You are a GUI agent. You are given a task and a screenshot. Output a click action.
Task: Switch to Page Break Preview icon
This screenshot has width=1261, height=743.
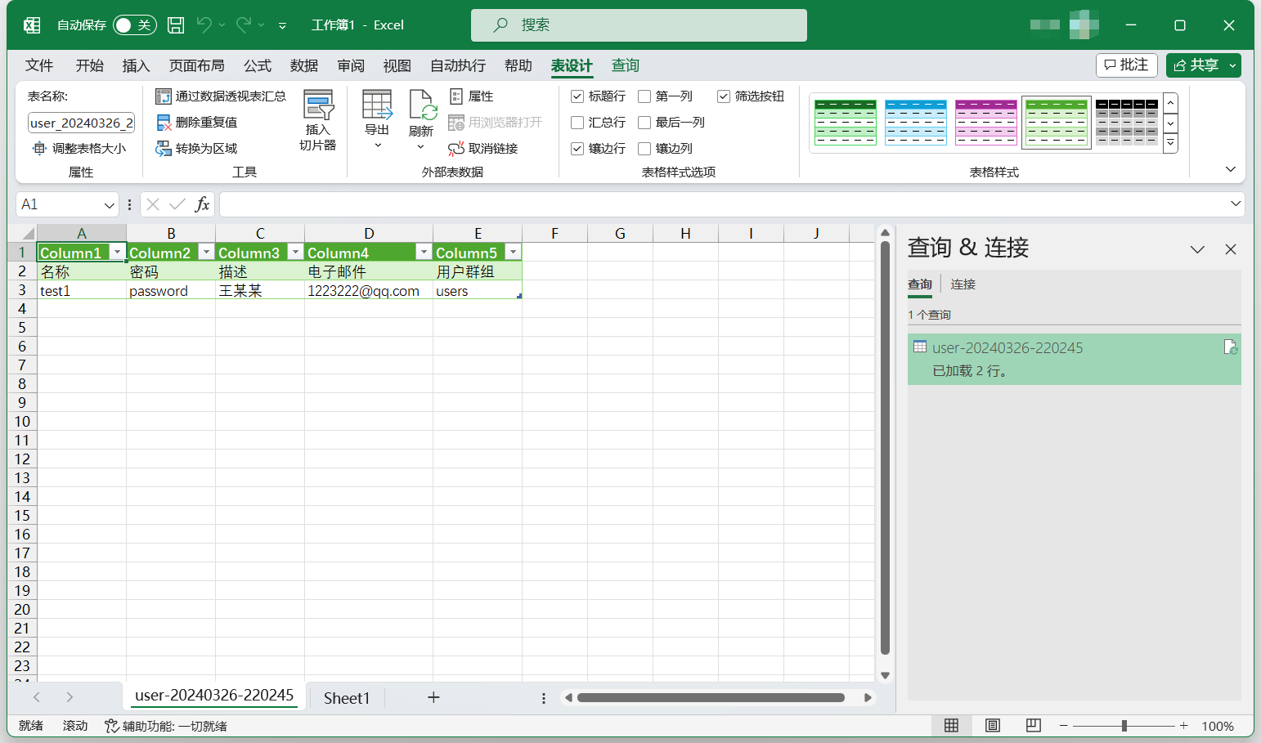(x=1033, y=726)
